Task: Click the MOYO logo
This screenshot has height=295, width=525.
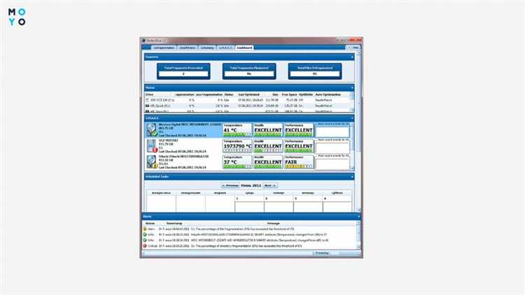Action: point(17,17)
